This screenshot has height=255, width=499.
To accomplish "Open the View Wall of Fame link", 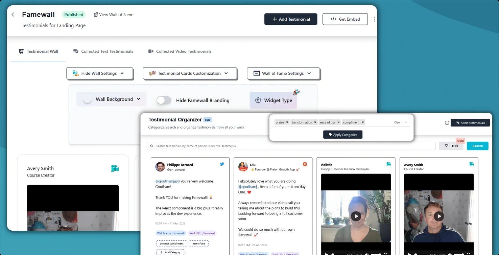I will (114, 15).
